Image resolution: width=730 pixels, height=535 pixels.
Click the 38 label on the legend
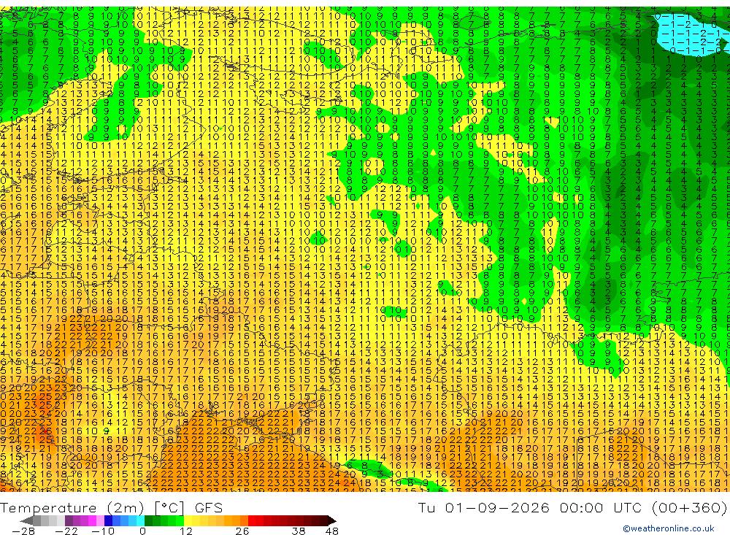point(299,531)
